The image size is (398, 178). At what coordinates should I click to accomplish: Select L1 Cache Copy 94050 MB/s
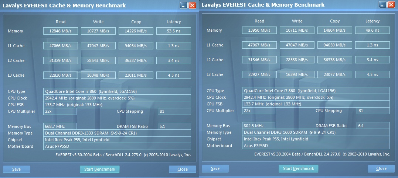335,45
